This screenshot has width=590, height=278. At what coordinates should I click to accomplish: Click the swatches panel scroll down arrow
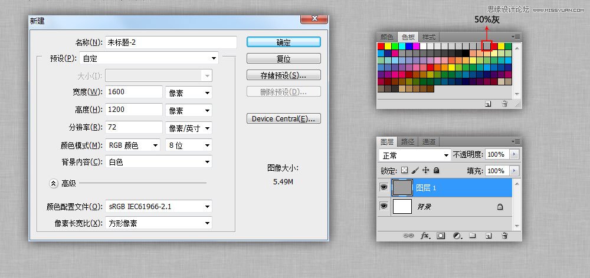[517, 94]
